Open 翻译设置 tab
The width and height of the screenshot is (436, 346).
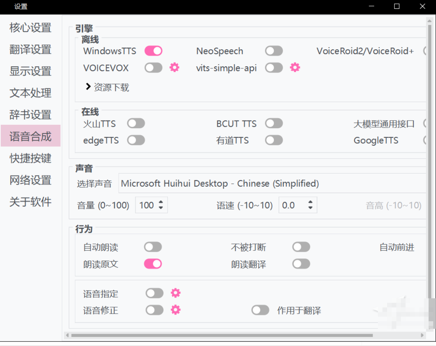[x=31, y=50]
